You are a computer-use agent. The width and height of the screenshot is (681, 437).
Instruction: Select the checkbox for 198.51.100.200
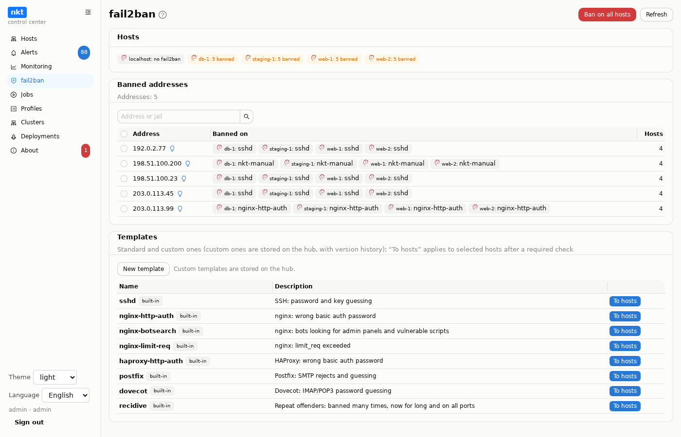pos(124,164)
